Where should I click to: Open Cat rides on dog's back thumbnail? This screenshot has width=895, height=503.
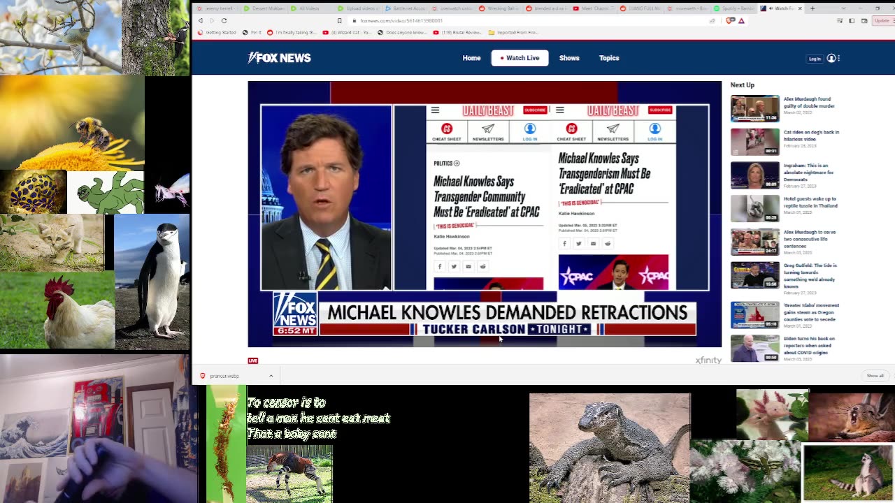(x=754, y=142)
